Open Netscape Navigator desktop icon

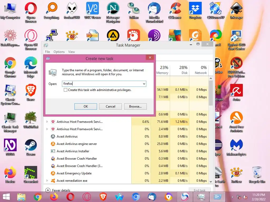click(x=113, y=13)
